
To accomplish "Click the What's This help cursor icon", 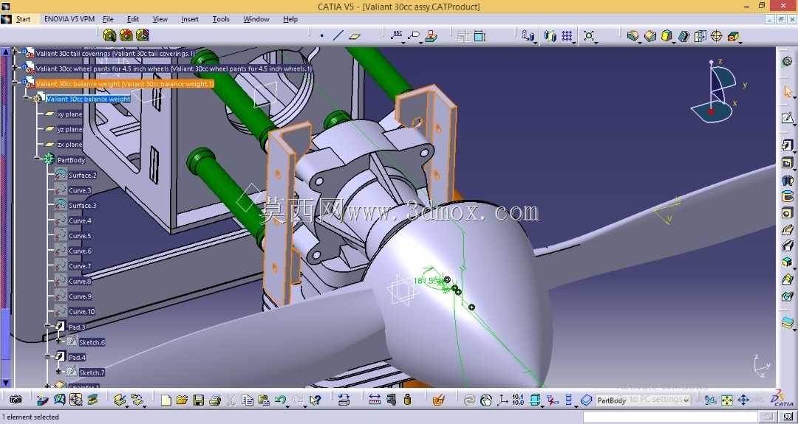I will [x=315, y=400].
